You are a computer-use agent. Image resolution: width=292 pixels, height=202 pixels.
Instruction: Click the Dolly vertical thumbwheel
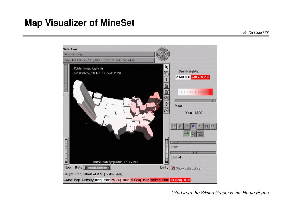coord(166,151)
